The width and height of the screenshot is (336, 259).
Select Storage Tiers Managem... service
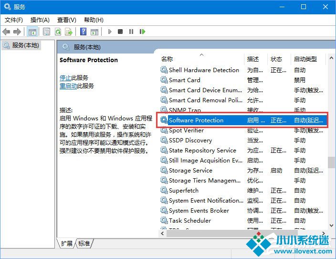[243, 181]
